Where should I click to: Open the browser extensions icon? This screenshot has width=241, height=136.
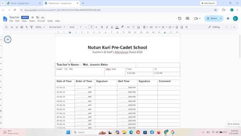tap(224, 10)
